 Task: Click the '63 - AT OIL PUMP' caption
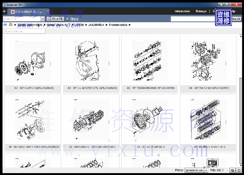[151, 147]
